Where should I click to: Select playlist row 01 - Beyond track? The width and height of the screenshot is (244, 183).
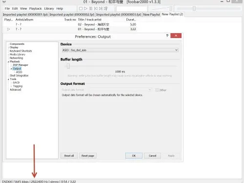70,29
